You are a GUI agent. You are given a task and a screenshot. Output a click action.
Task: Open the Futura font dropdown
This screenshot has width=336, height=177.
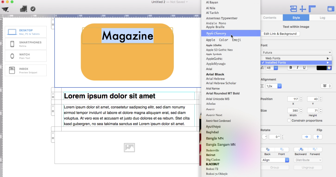pyautogui.click(x=296, y=52)
